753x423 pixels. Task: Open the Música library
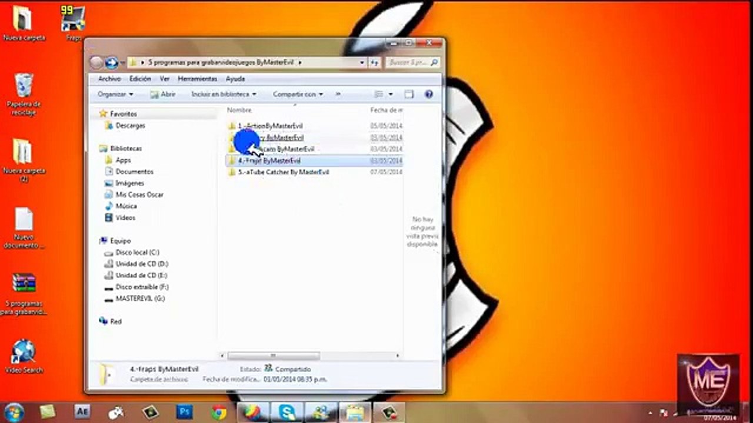[x=126, y=206]
